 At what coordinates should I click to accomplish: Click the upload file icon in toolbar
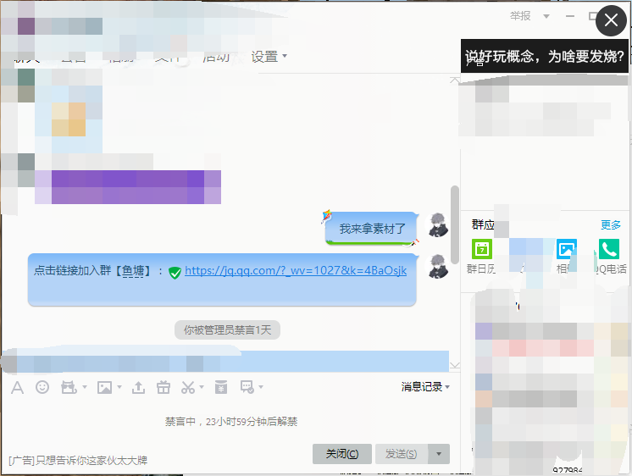pyautogui.click(x=139, y=387)
